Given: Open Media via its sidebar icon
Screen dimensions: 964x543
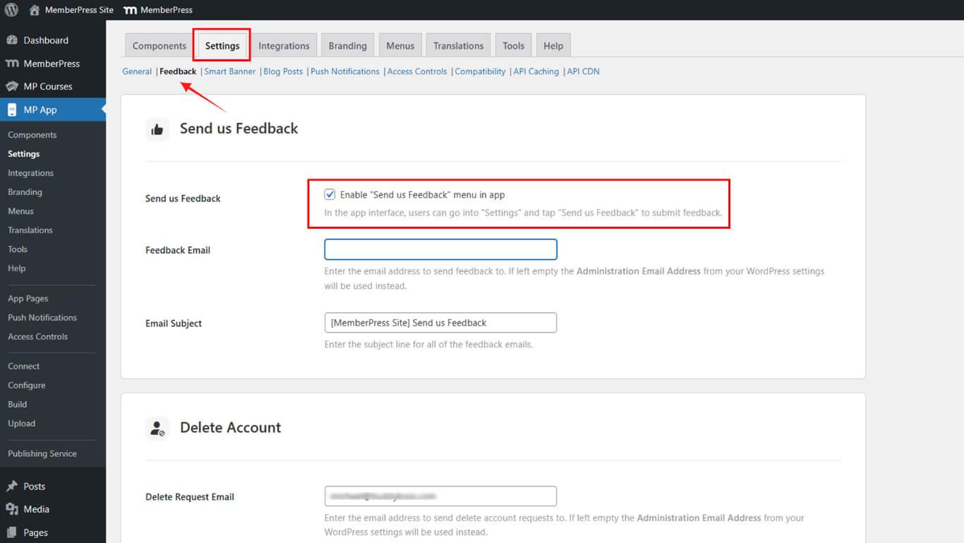Looking at the screenshot, I should click(x=12, y=509).
